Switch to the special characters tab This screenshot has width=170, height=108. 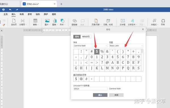point(86,37)
